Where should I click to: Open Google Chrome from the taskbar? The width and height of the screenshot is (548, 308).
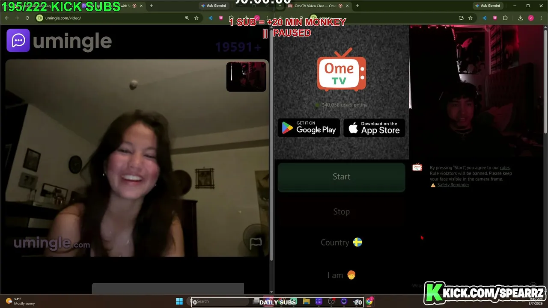click(x=369, y=302)
